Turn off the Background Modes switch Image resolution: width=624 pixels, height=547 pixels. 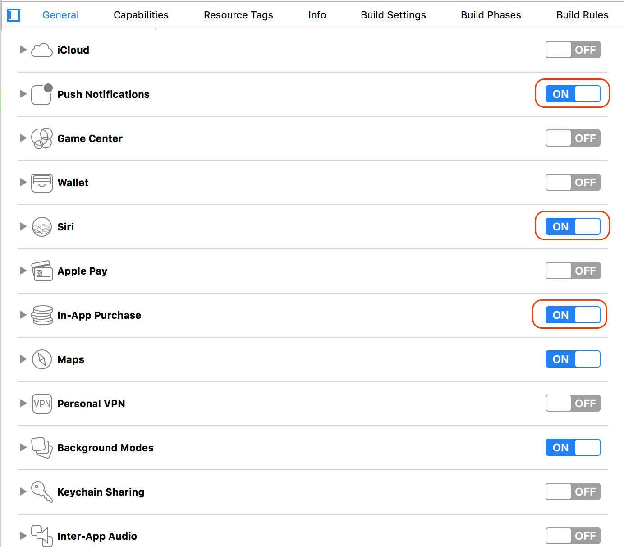click(x=573, y=448)
